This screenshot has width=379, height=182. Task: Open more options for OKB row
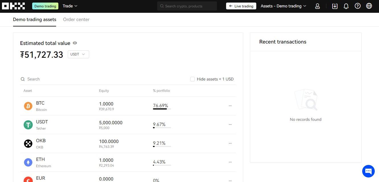click(x=230, y=143)
